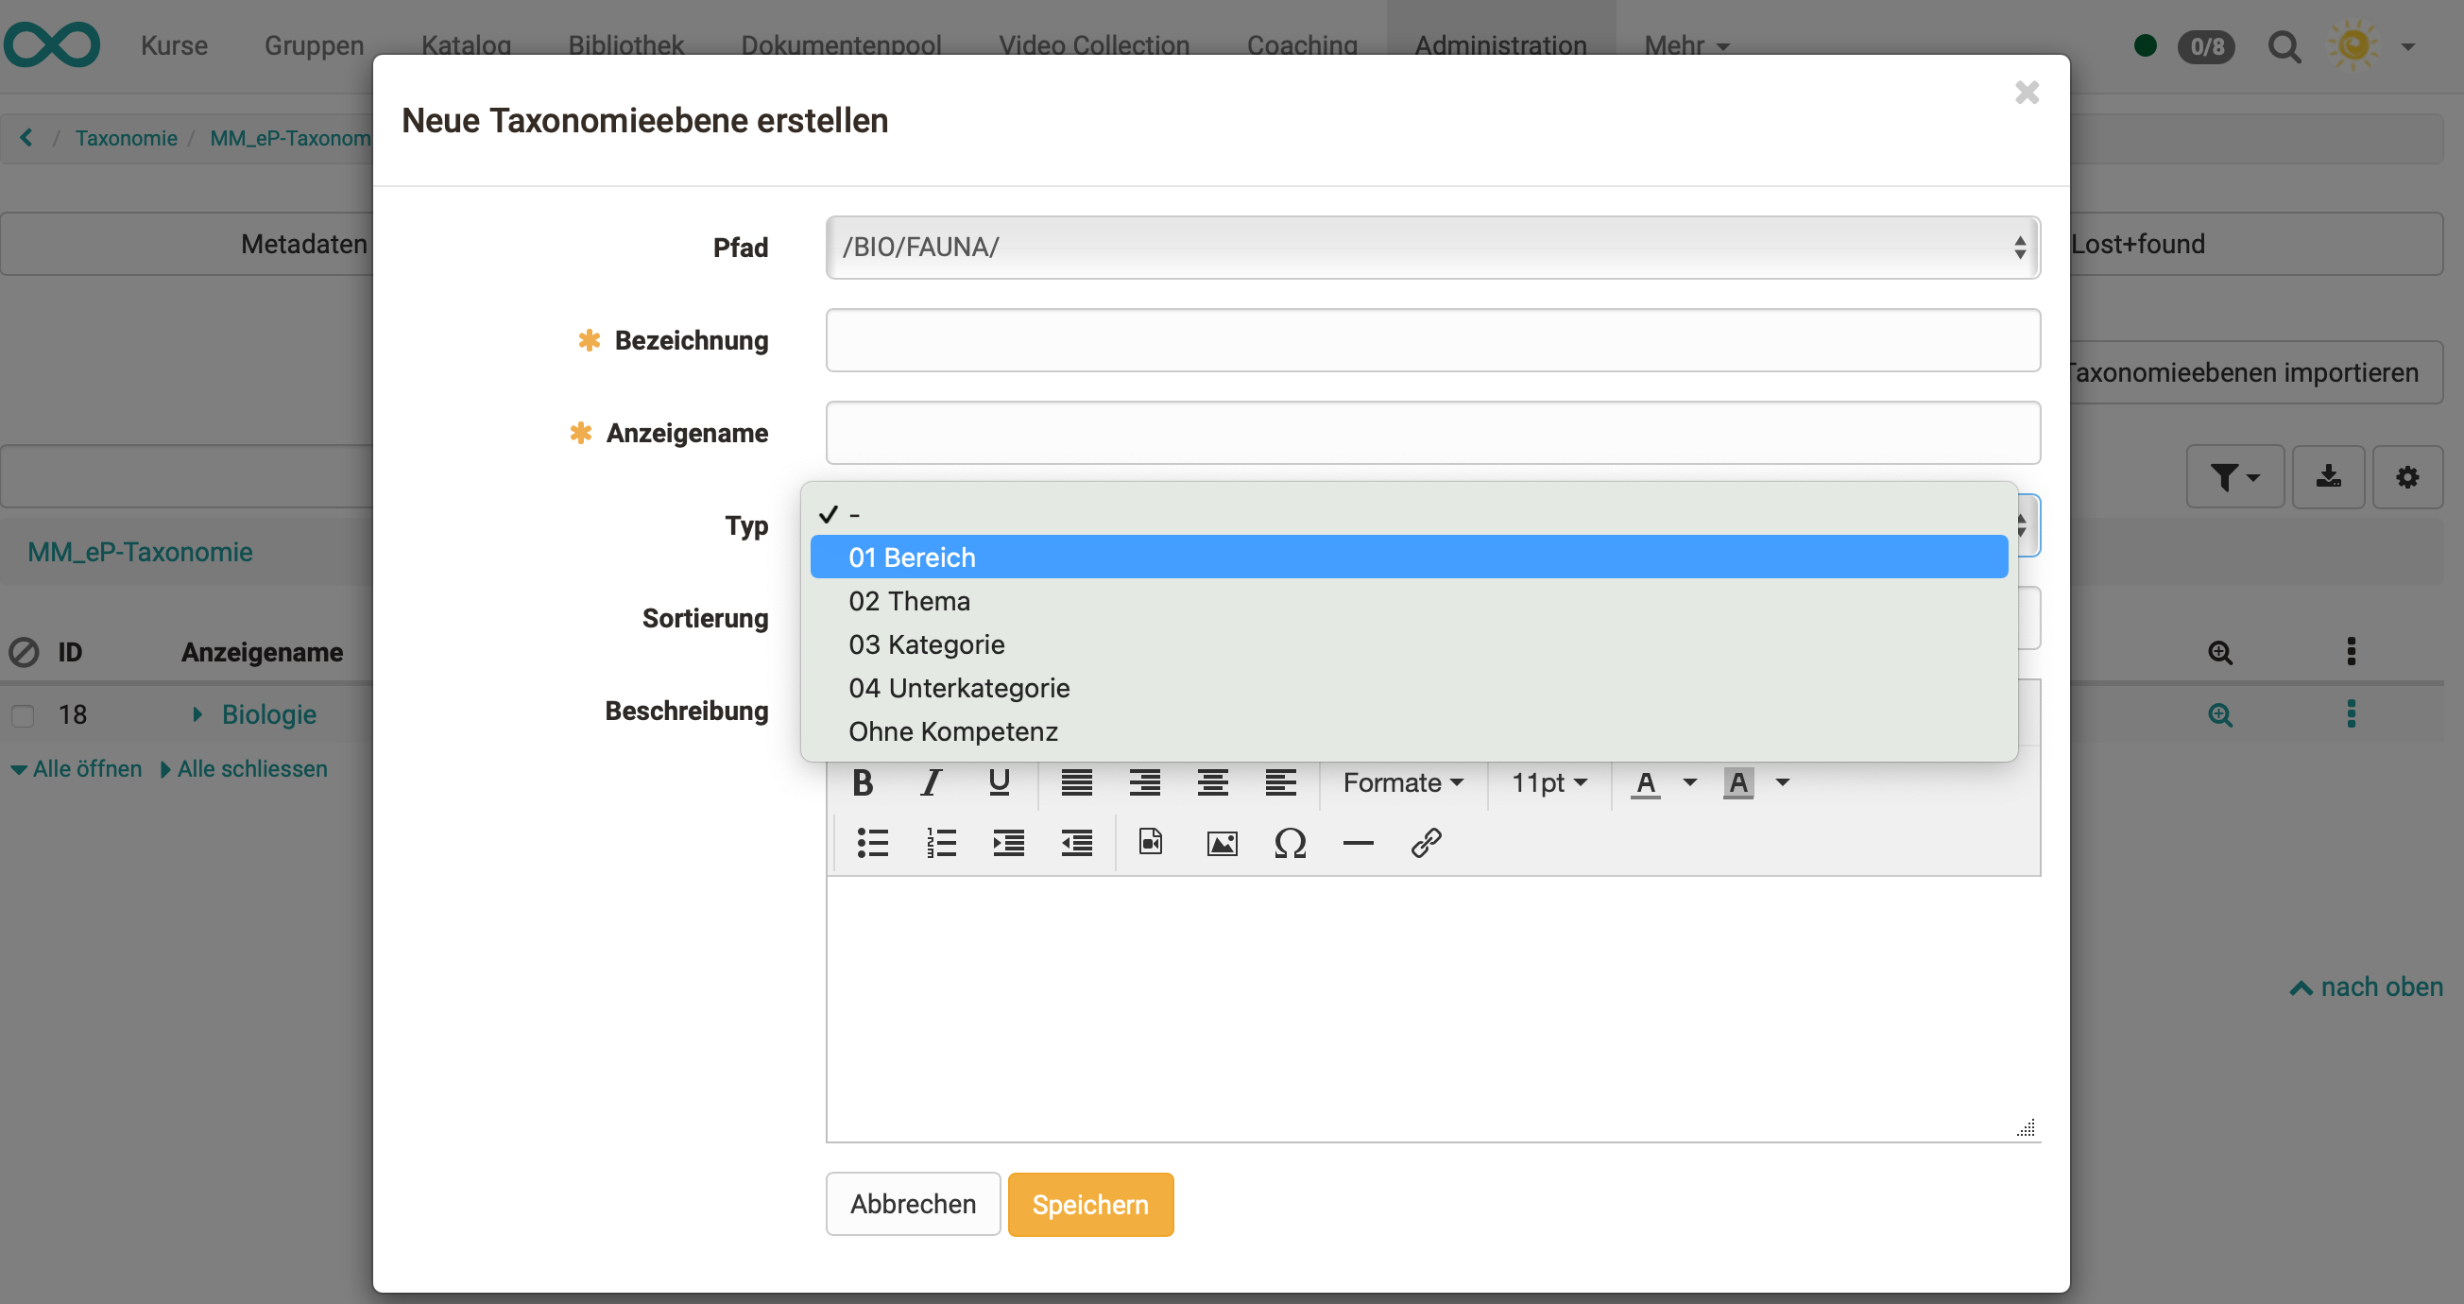Open the Formate dropdown

click(x=1402, y=782)
